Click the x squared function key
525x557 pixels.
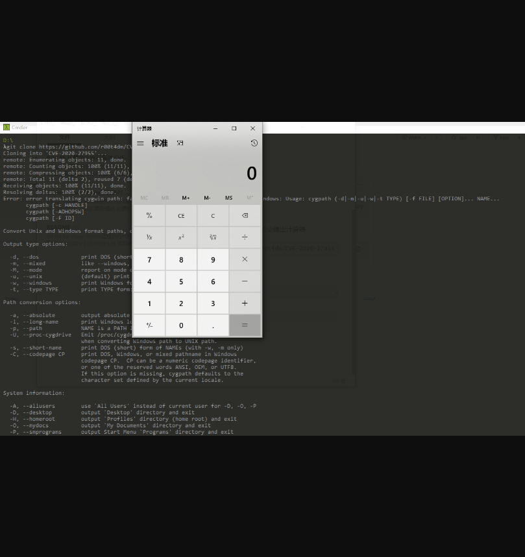point(181,237)
